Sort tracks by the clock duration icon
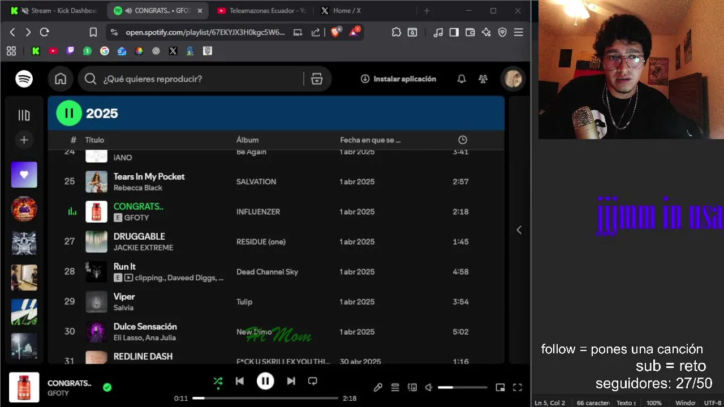Image resolution: width=724 pixels, height=407 pixels. tap(463, 140)
